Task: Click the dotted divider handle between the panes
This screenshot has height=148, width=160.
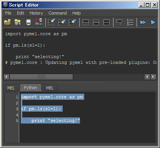Action: coord(78,82)
